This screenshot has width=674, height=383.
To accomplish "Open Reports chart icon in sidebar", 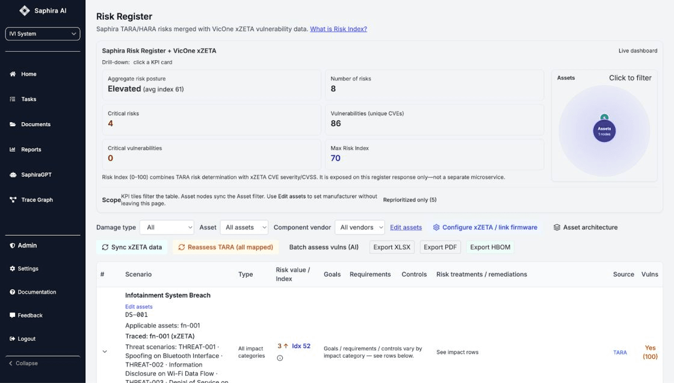I will (13, 150).
